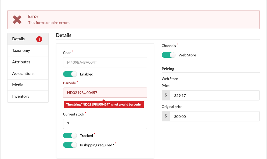Click the Web Store text under Pricing
The width and height of the screenshot is (267, 159).
point(169,79)
